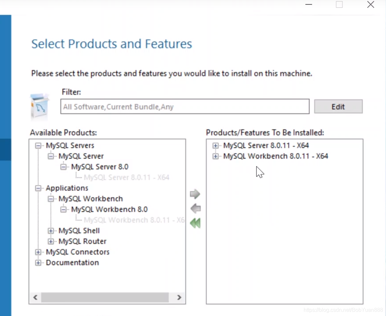This screenshot has width=386, height=316.
Task: Click the horizontal scrollbar thumb
Action: (105, 297)
